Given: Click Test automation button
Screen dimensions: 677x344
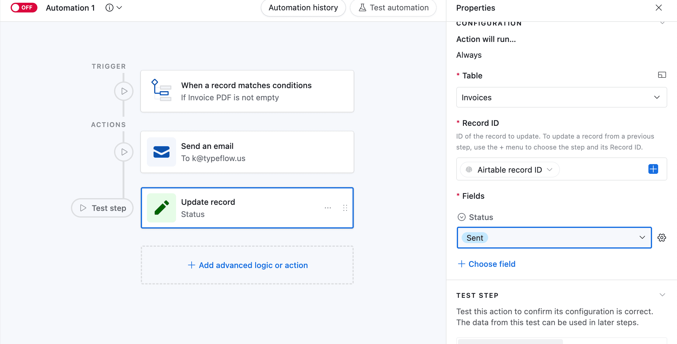Looking at the screenshot, I should pyautogui.click(x=393, y=8).
